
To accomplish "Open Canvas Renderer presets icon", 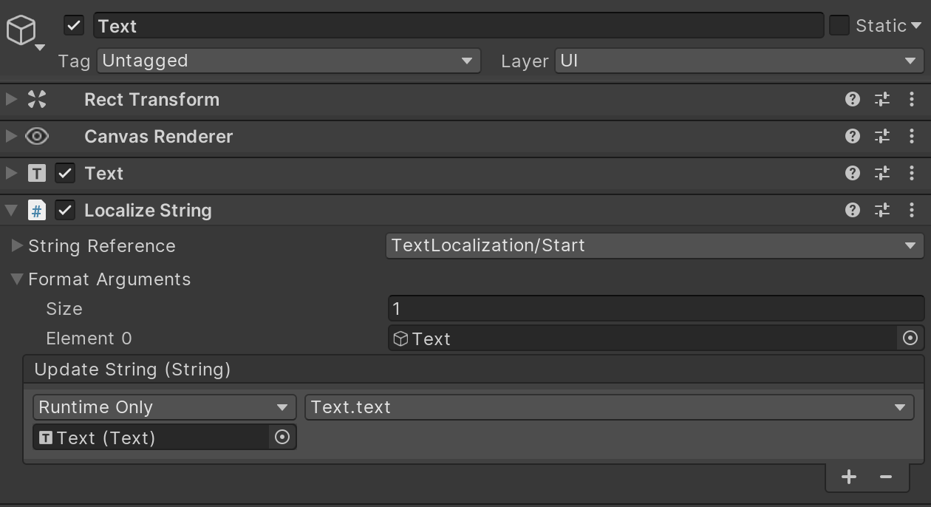I will click(x=882, y=136).
